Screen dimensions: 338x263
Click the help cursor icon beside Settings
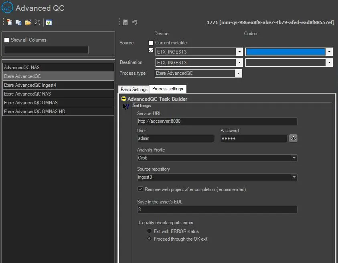pos(126,106)
